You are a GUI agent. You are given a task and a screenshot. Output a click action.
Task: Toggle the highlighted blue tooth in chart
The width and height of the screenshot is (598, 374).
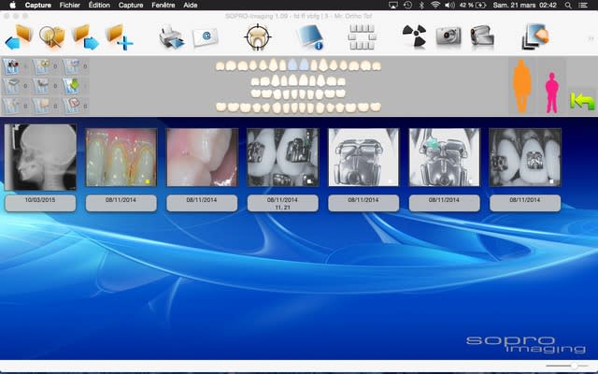293,67
